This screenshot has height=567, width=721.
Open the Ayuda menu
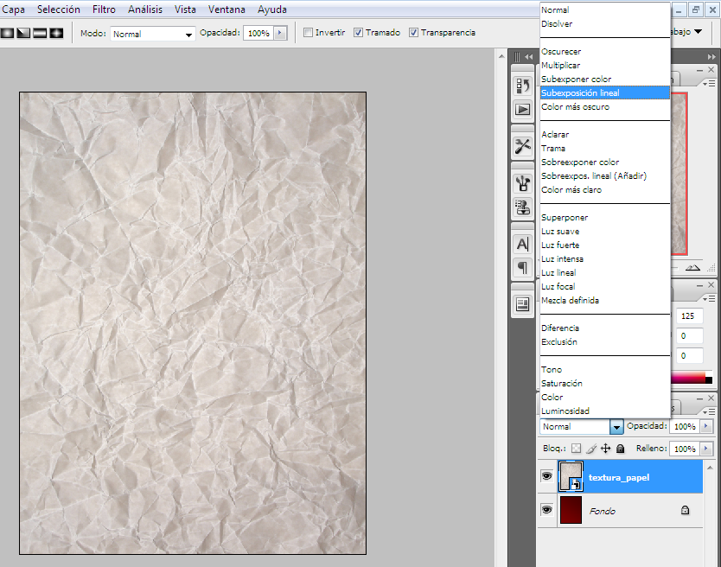(272, 10)
